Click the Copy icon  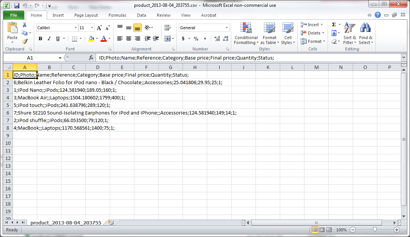pyautogui.click(x=24, y=33)
